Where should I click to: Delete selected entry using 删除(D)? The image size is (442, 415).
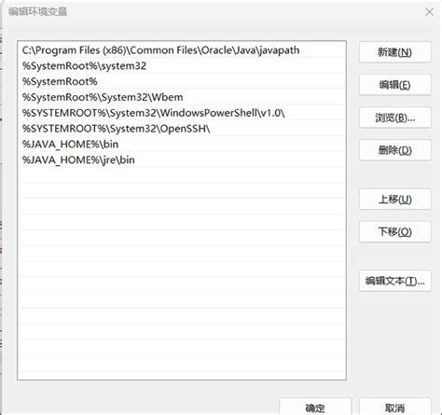[394, 150]
